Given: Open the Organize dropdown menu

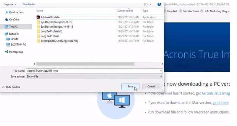Looking at the screenshot, I should pyautogui.click(x=10, y=4).
